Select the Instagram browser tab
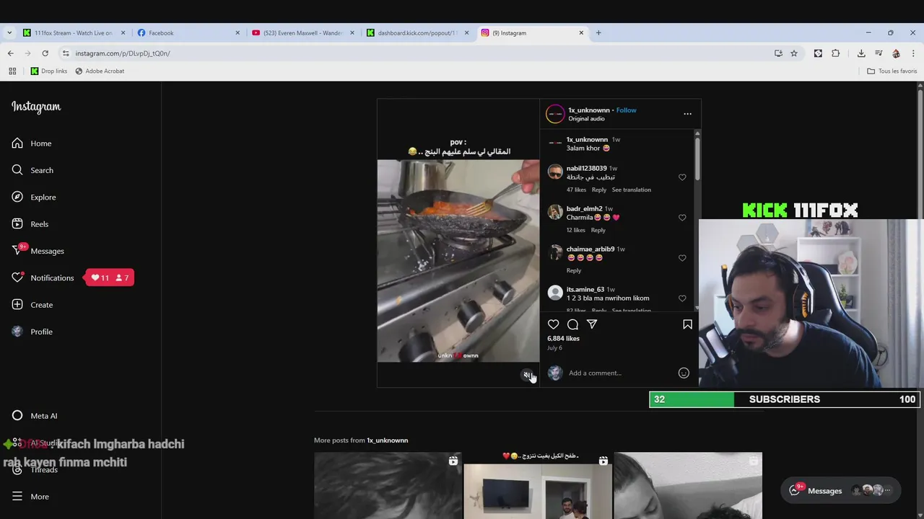 click(532, 32)
